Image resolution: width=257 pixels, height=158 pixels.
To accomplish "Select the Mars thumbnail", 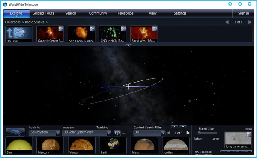I will [144, 146].
